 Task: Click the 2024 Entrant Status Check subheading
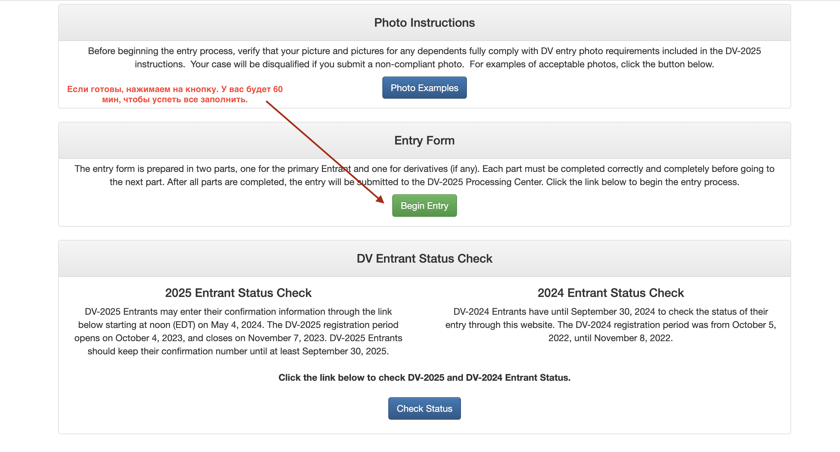(x=611, y=293)
